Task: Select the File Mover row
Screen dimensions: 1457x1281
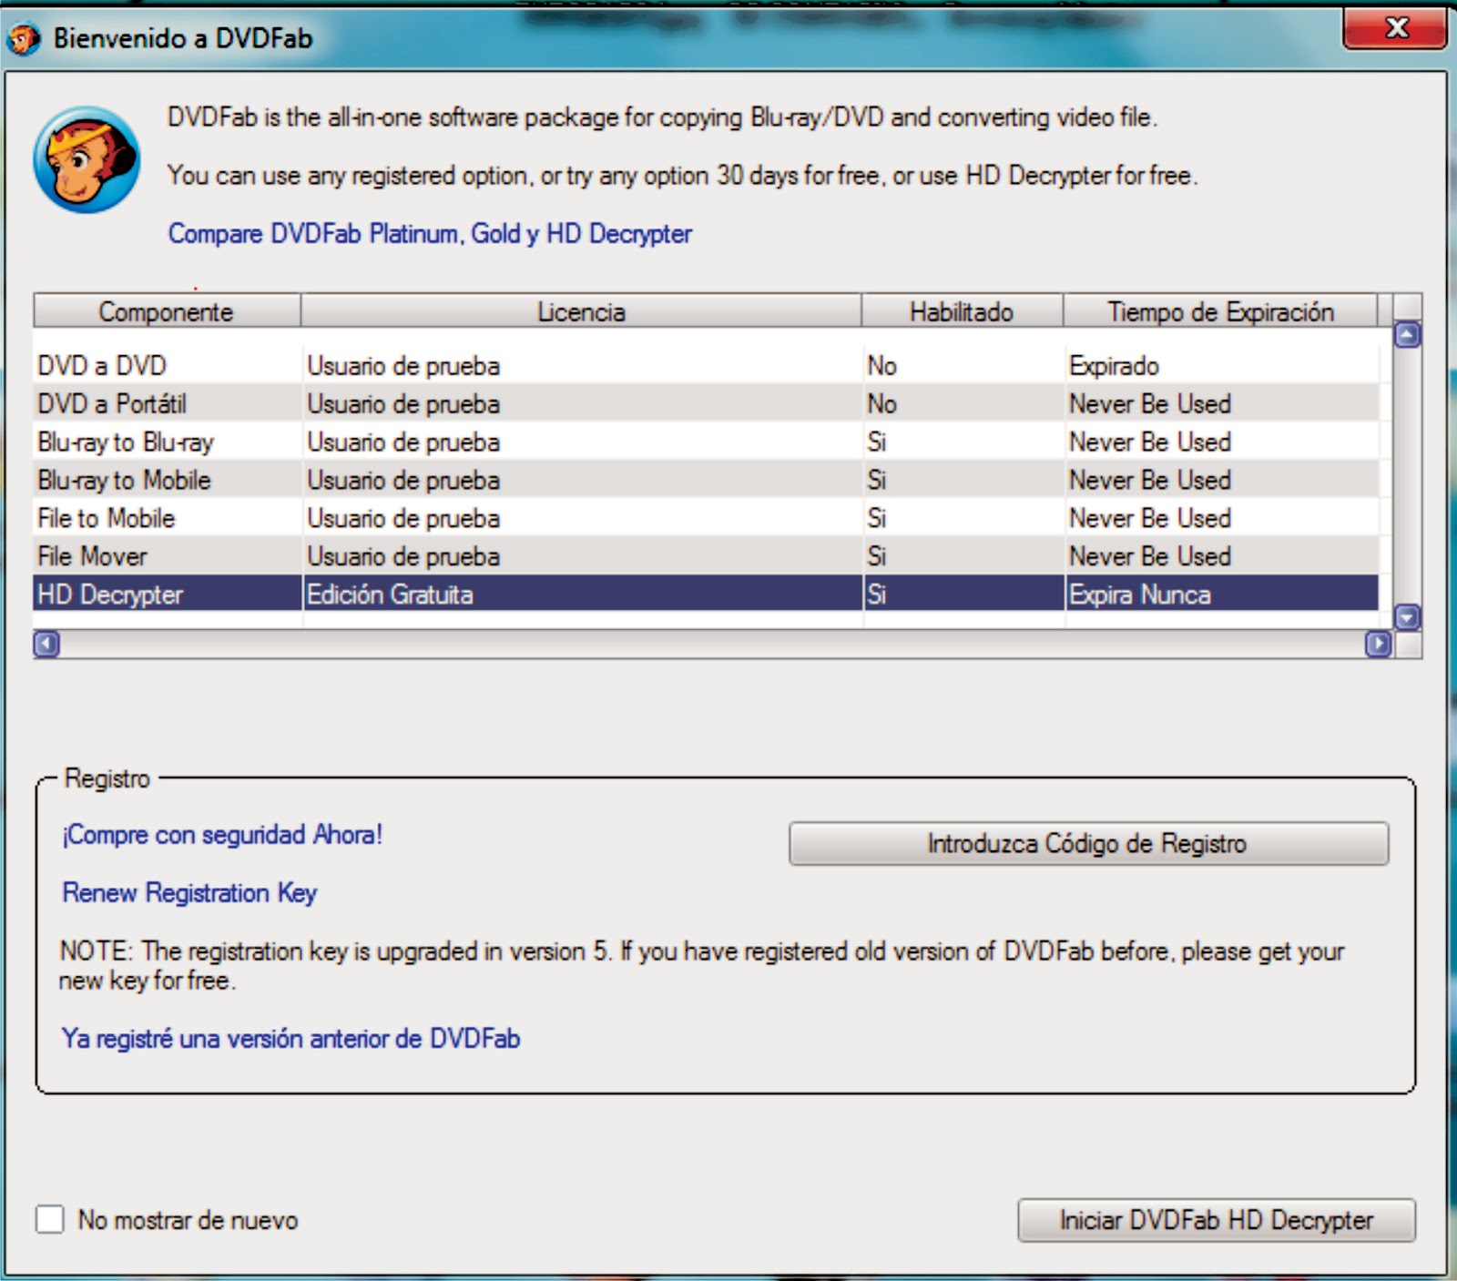Action: point(706,556)
